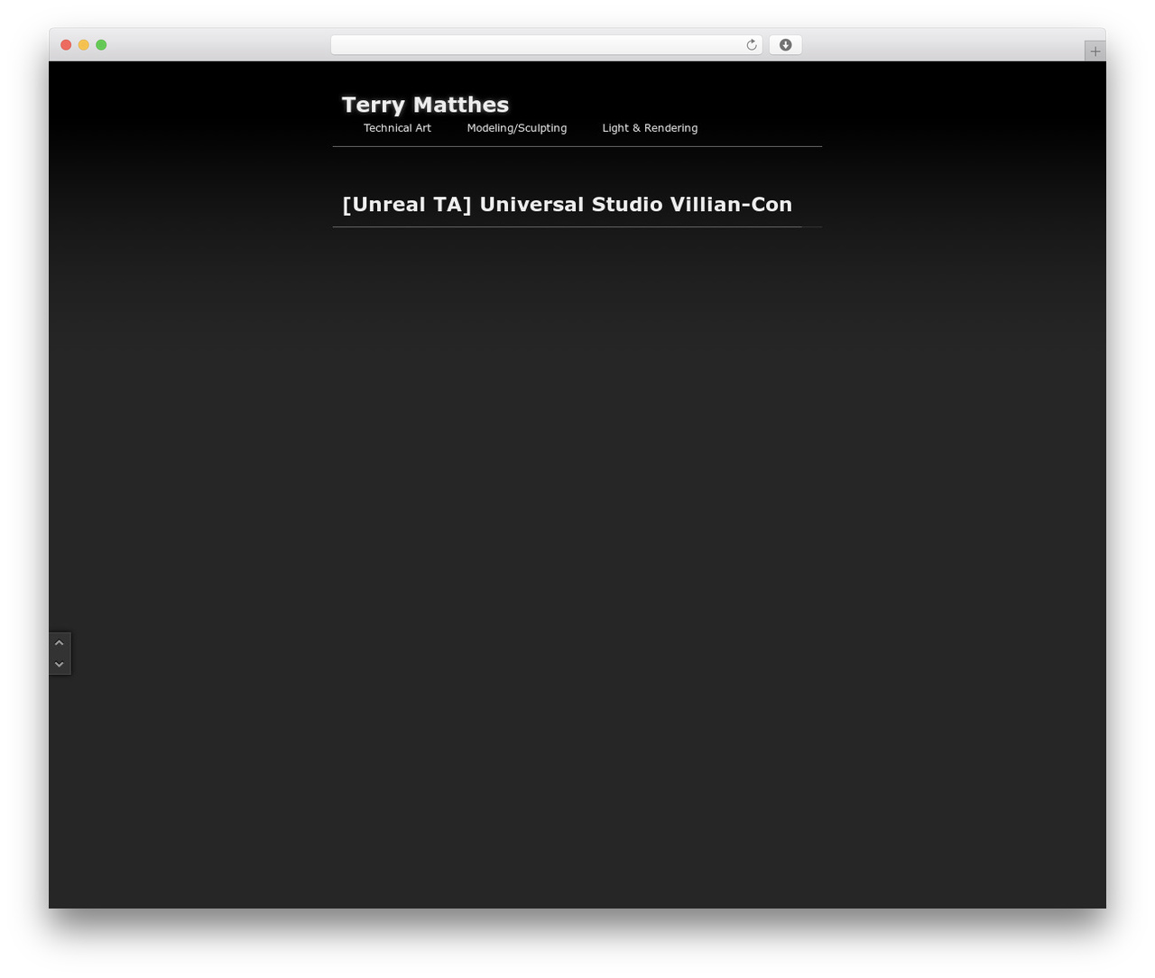Open the Modeling/Sculpting menu item
Viewport: 1155px width, 978px height.
[x=517, y=128]
